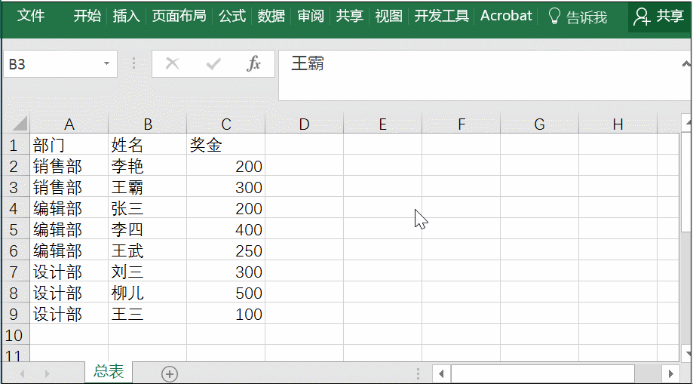Click the 共享 ribbon tab next to 审阅
This screenshot has height=384, width=693.
tap(350, 17)
